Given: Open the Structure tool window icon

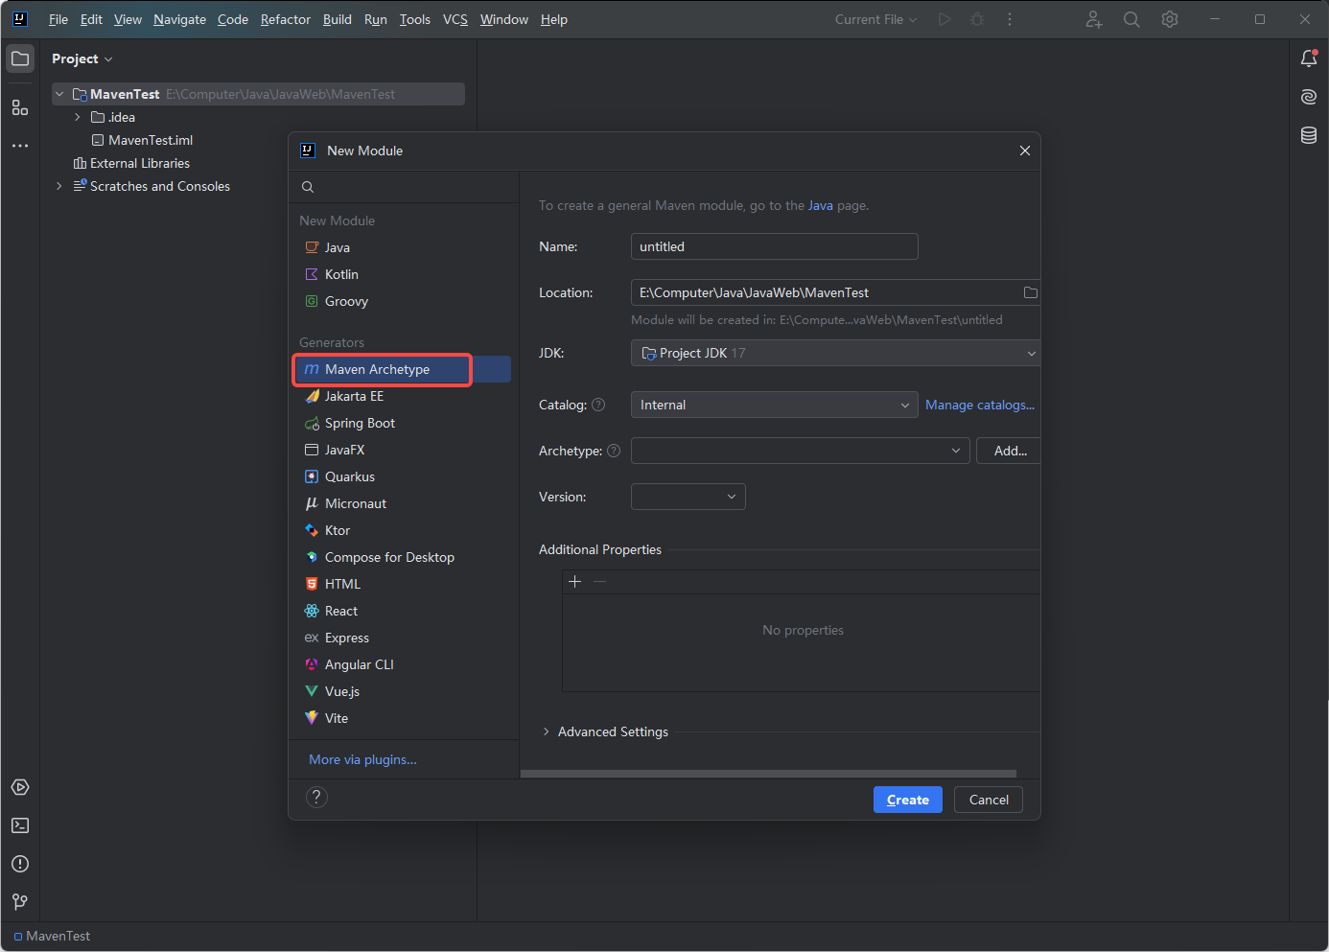Looking at the screenshot, I should [x=20, y=107].
